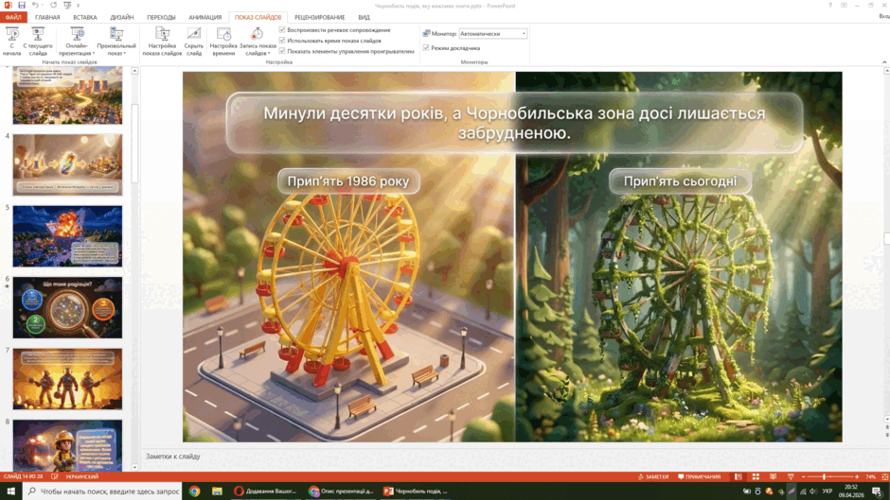Click the Redo/Repeat icon

(53, 5)
